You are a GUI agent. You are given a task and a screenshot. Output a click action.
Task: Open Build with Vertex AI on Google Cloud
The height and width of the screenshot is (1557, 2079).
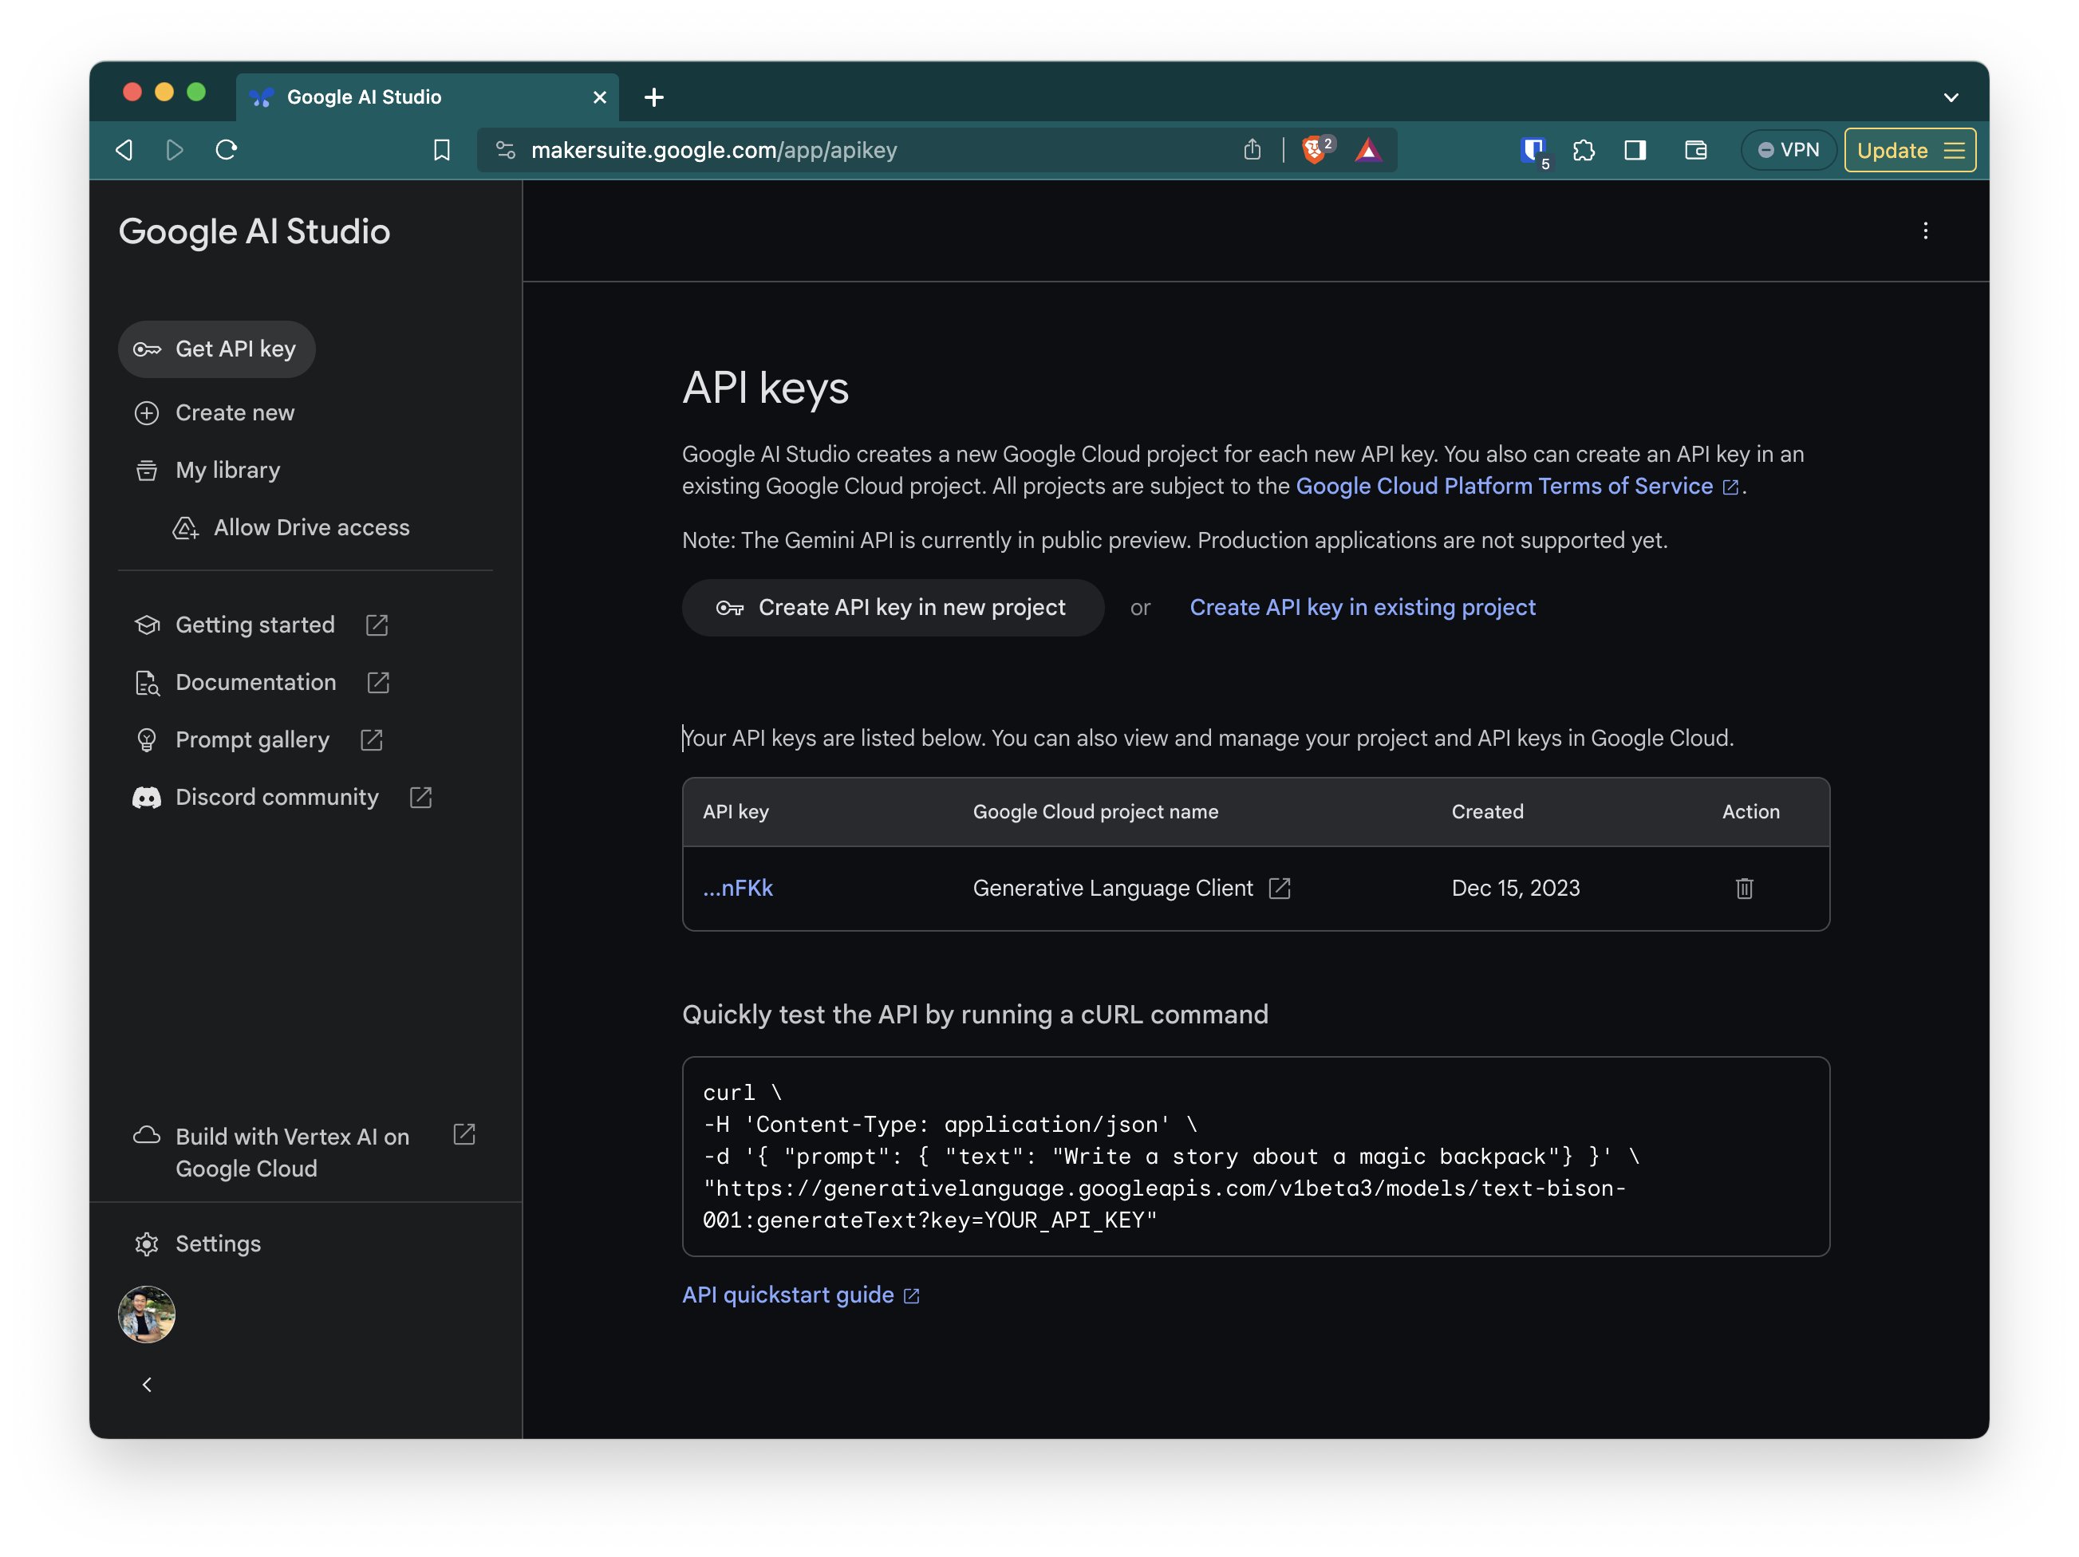(292, 1152)
